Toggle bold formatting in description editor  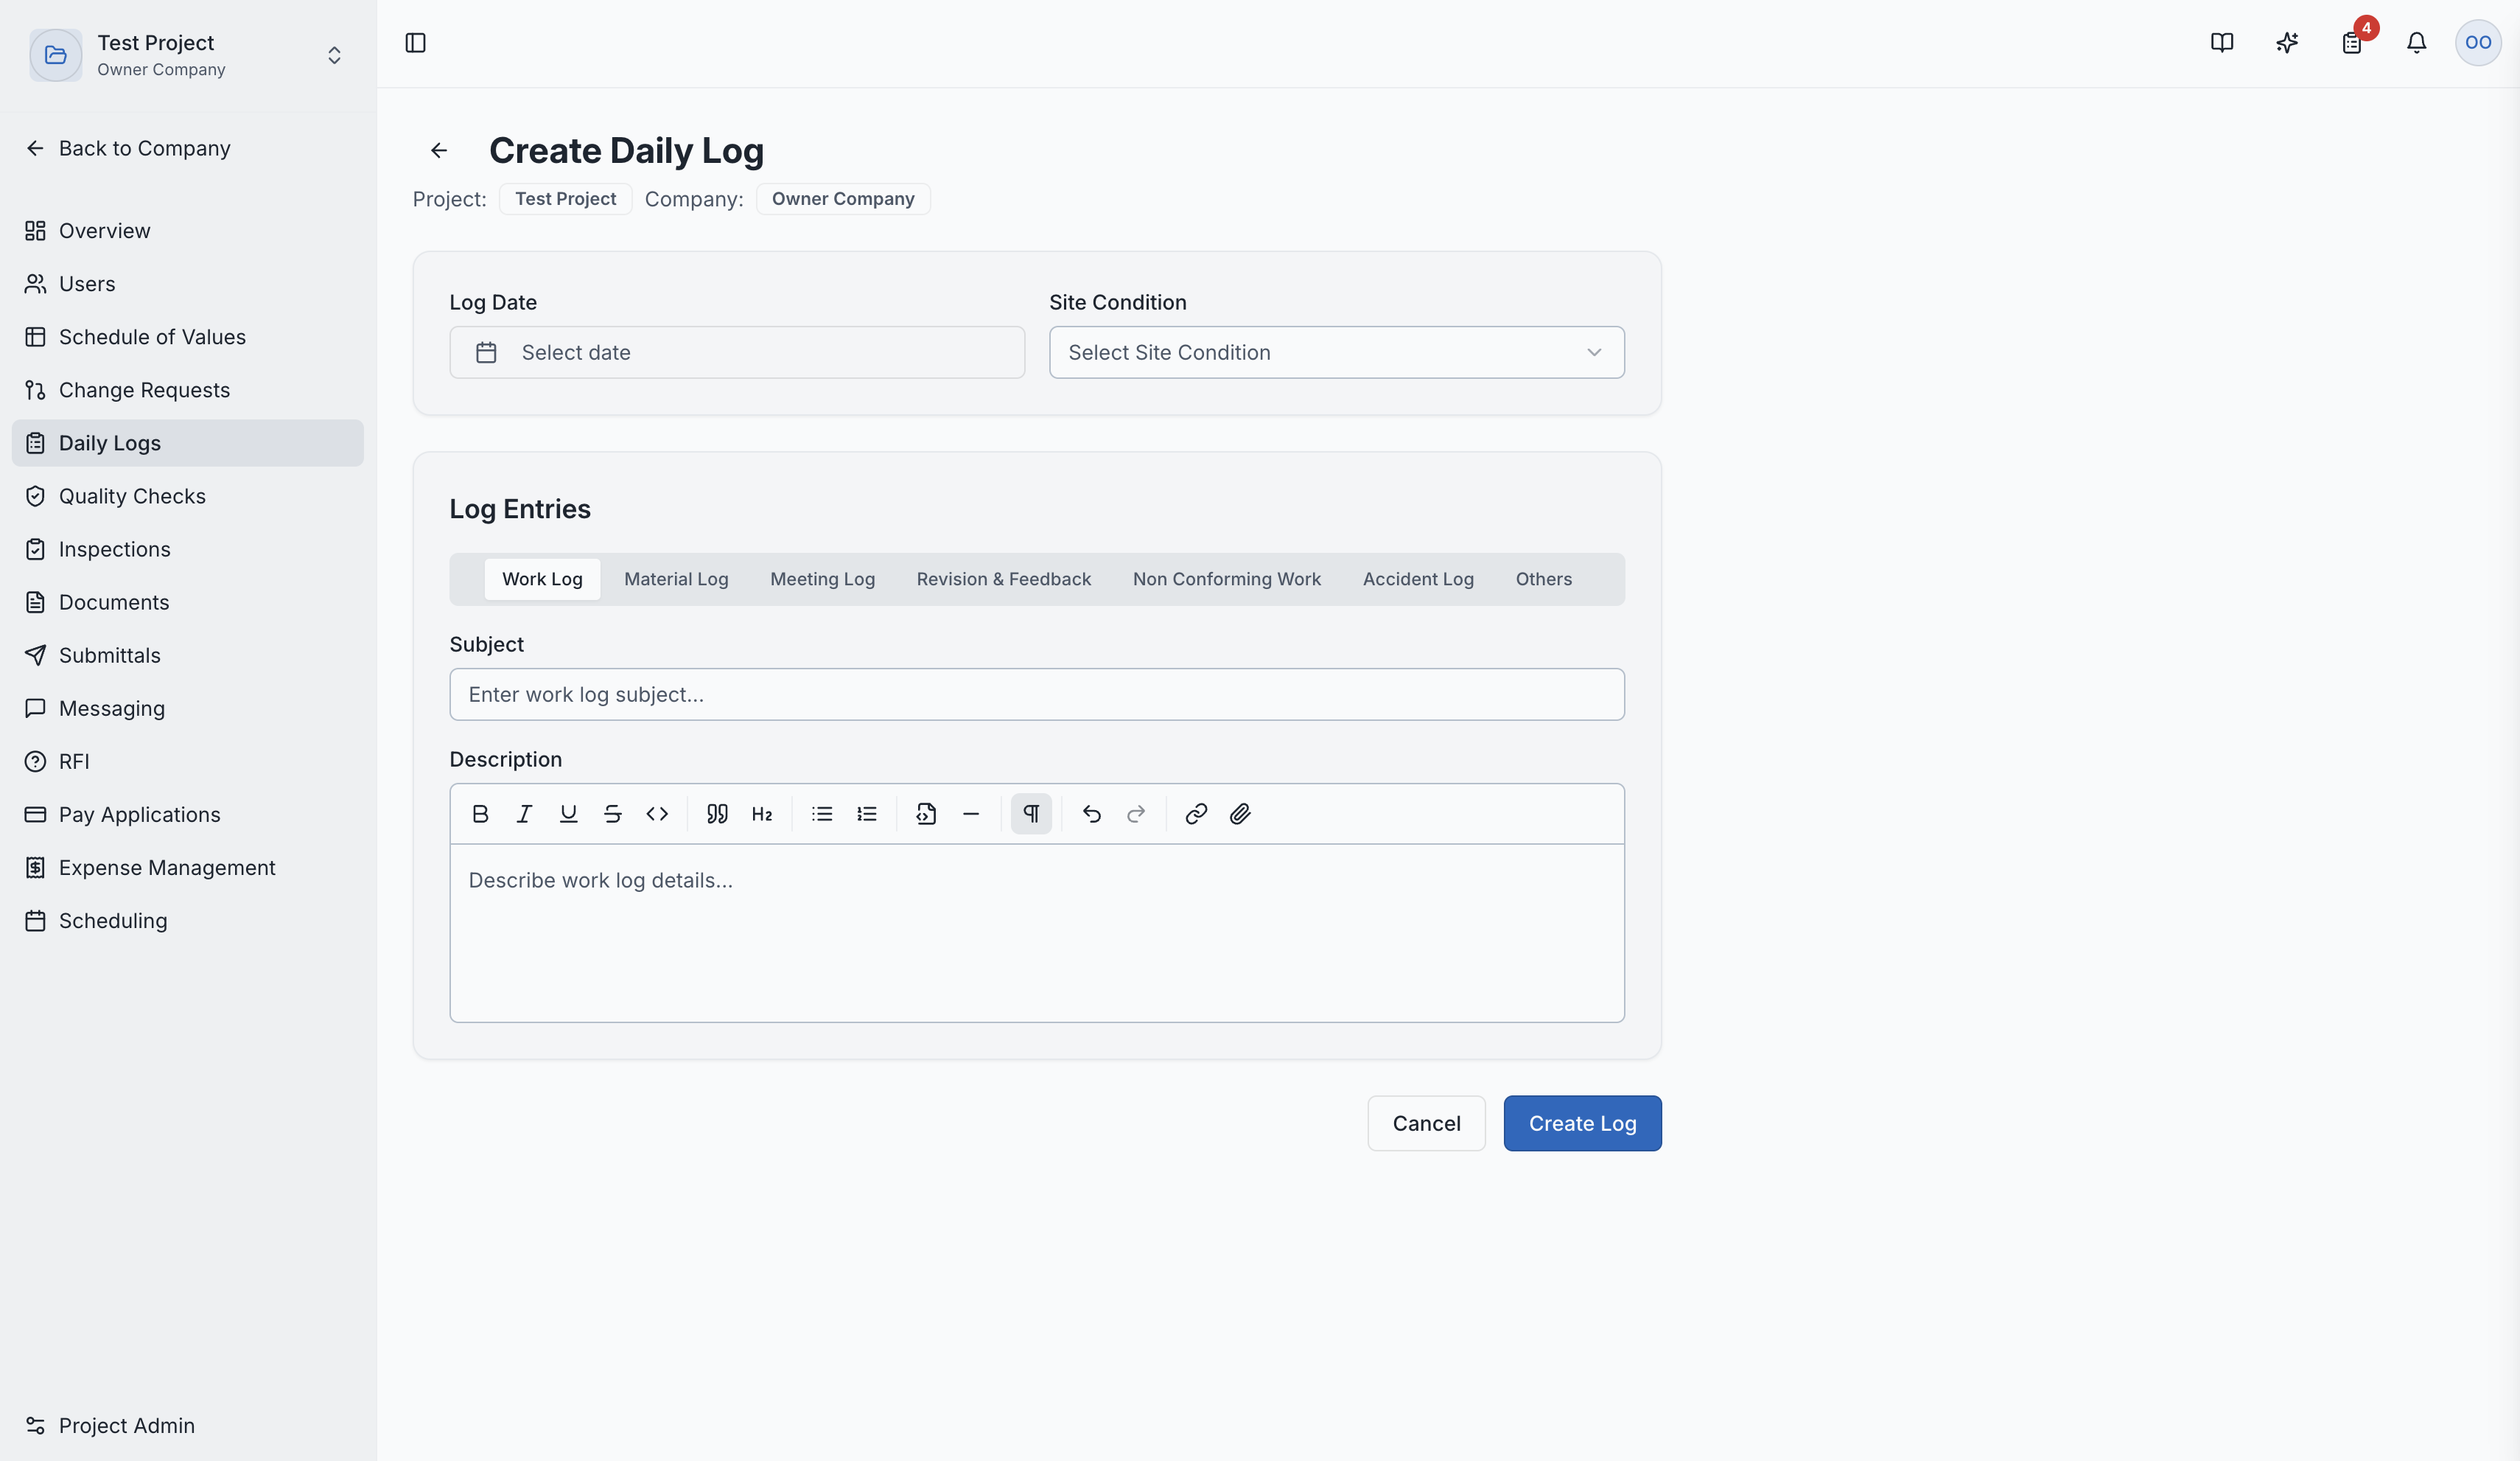[480, 814]
